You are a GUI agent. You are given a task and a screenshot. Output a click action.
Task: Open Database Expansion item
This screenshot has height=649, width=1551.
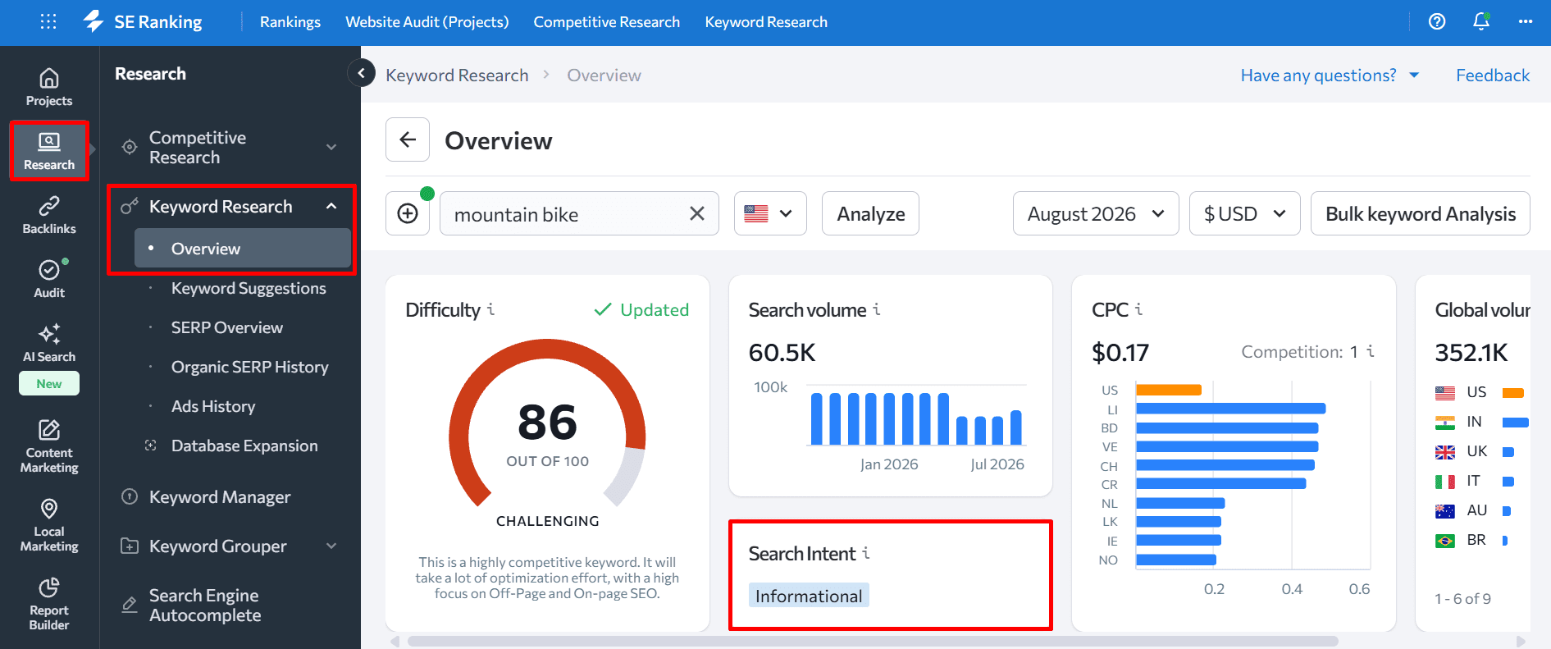click(244, 446)
